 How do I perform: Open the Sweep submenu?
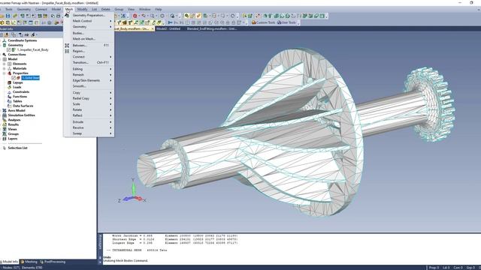click(x=89, y=133)
